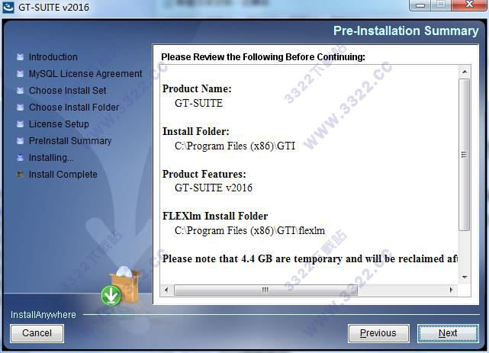Viewport: 489px width, 353px height.
Task: Click the scroll down arrow of summary
Action: 465,278
